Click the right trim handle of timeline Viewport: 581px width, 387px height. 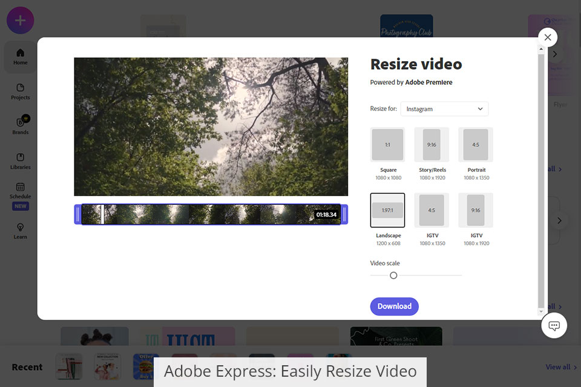coord(344,215)
